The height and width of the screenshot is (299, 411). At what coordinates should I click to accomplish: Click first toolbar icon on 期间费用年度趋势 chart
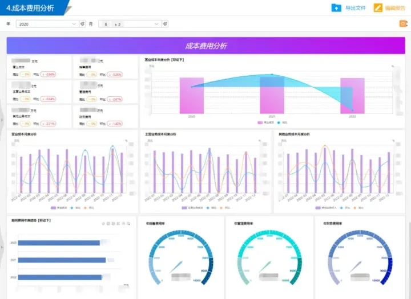103,224
